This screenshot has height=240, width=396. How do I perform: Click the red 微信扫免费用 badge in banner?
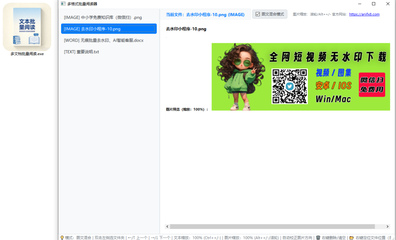click(x=372, y=85)
